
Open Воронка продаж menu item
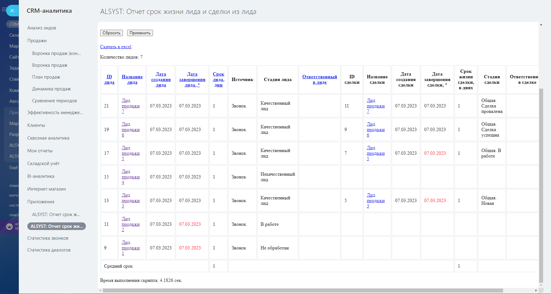(50, 65)
